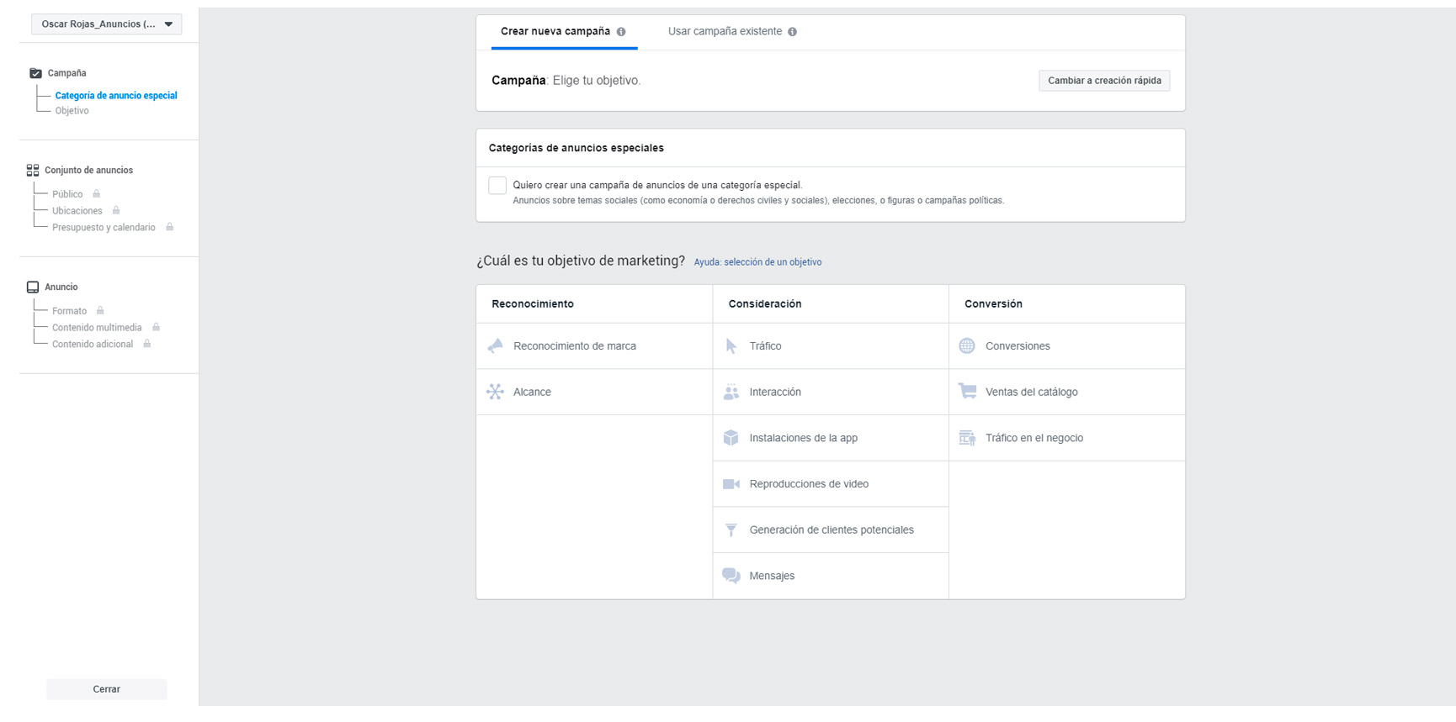Click the Alcance snowflake icon
Viewport: 1456px width, 722px height.
[496, 392]
